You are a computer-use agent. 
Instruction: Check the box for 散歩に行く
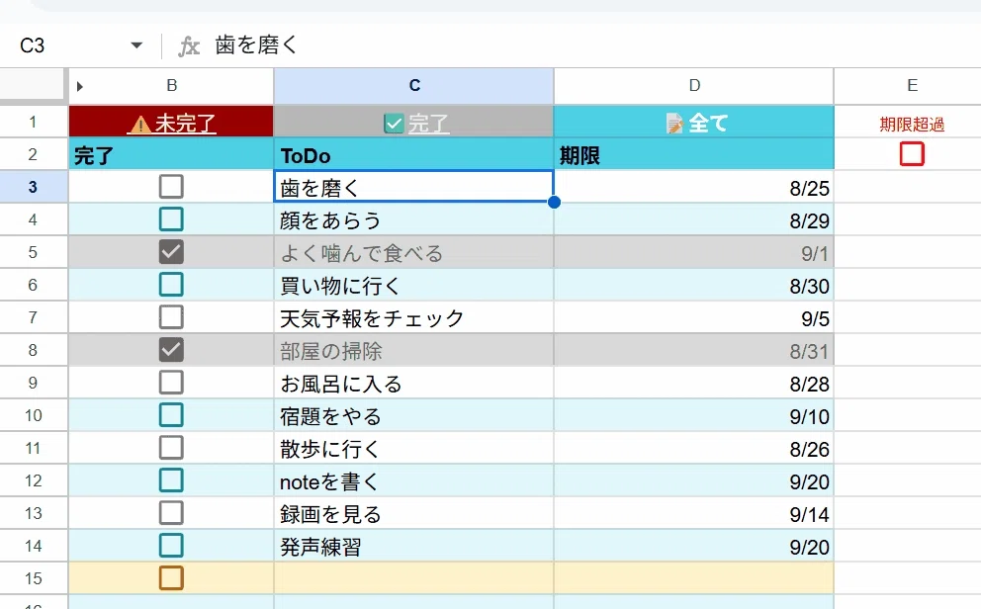[x=171, y=448]
